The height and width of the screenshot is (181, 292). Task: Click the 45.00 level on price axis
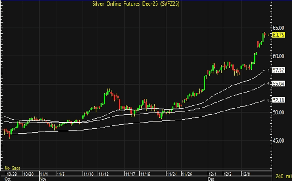tap(278, 140)
